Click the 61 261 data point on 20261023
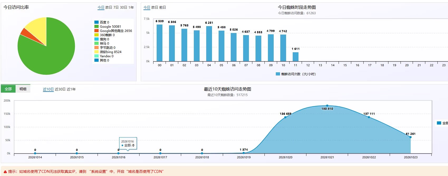This screenshot has width=448, height=176. 411,137
